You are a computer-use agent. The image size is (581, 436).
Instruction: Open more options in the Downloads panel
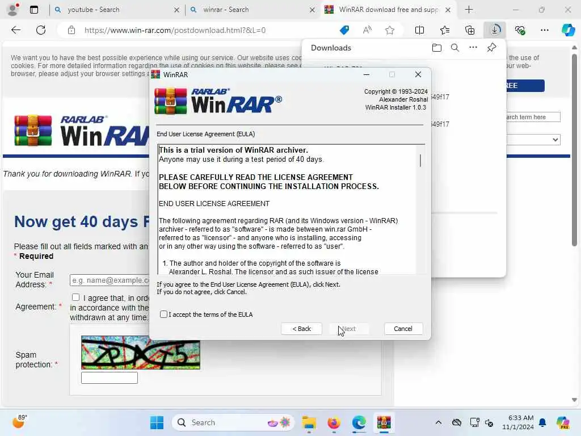click(473, 48)
